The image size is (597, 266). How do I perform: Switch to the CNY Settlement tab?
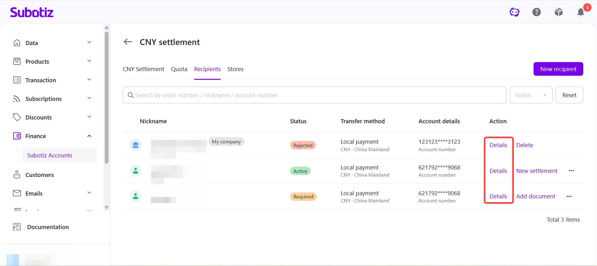click(x=143, y=69)
